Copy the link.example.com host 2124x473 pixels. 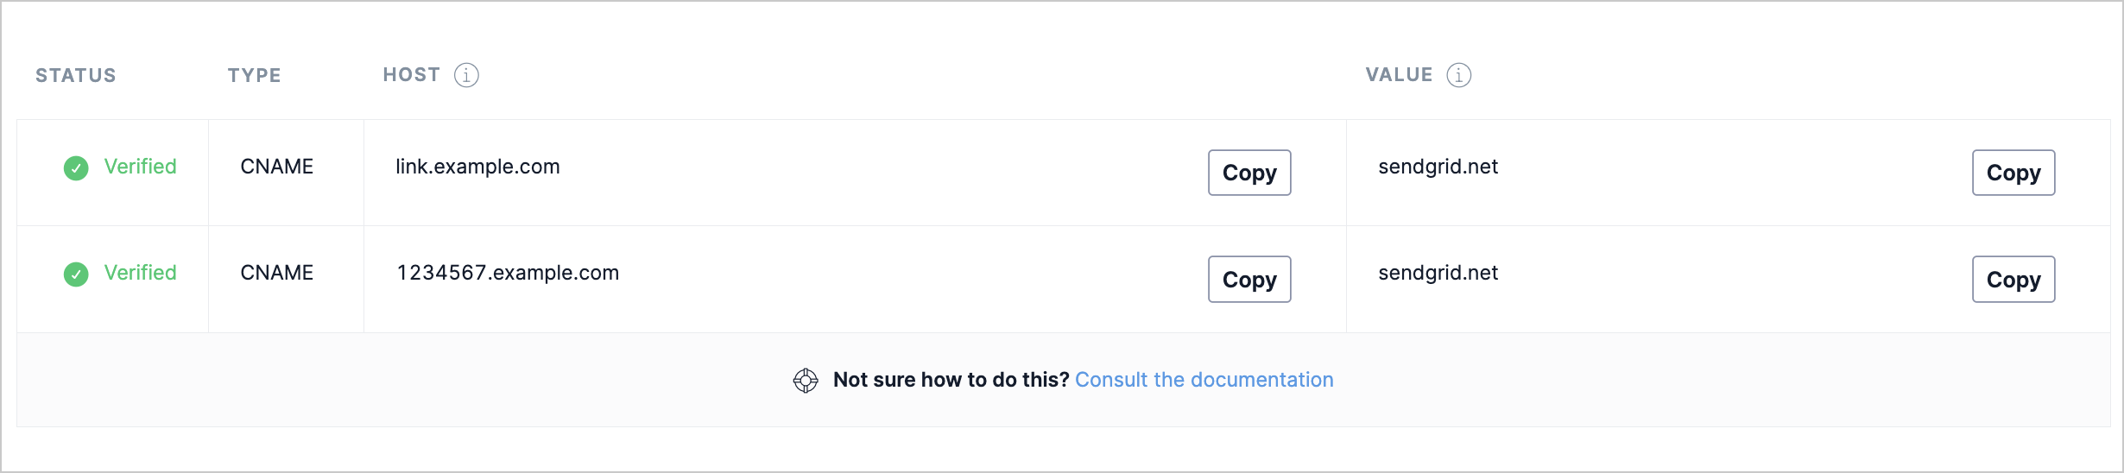(x=1249, y=173)
